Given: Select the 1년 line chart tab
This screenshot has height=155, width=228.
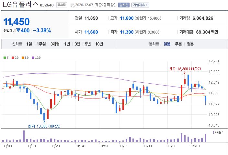Looking at the screenshot, I should coord(67,44).
